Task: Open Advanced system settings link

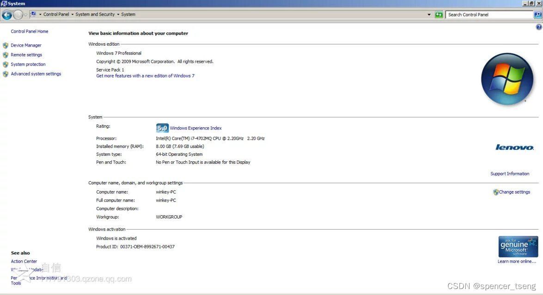Action: click(36, 74)
